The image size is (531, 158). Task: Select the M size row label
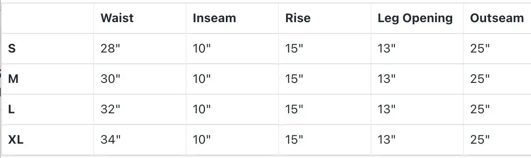click(x=13, y=79)
